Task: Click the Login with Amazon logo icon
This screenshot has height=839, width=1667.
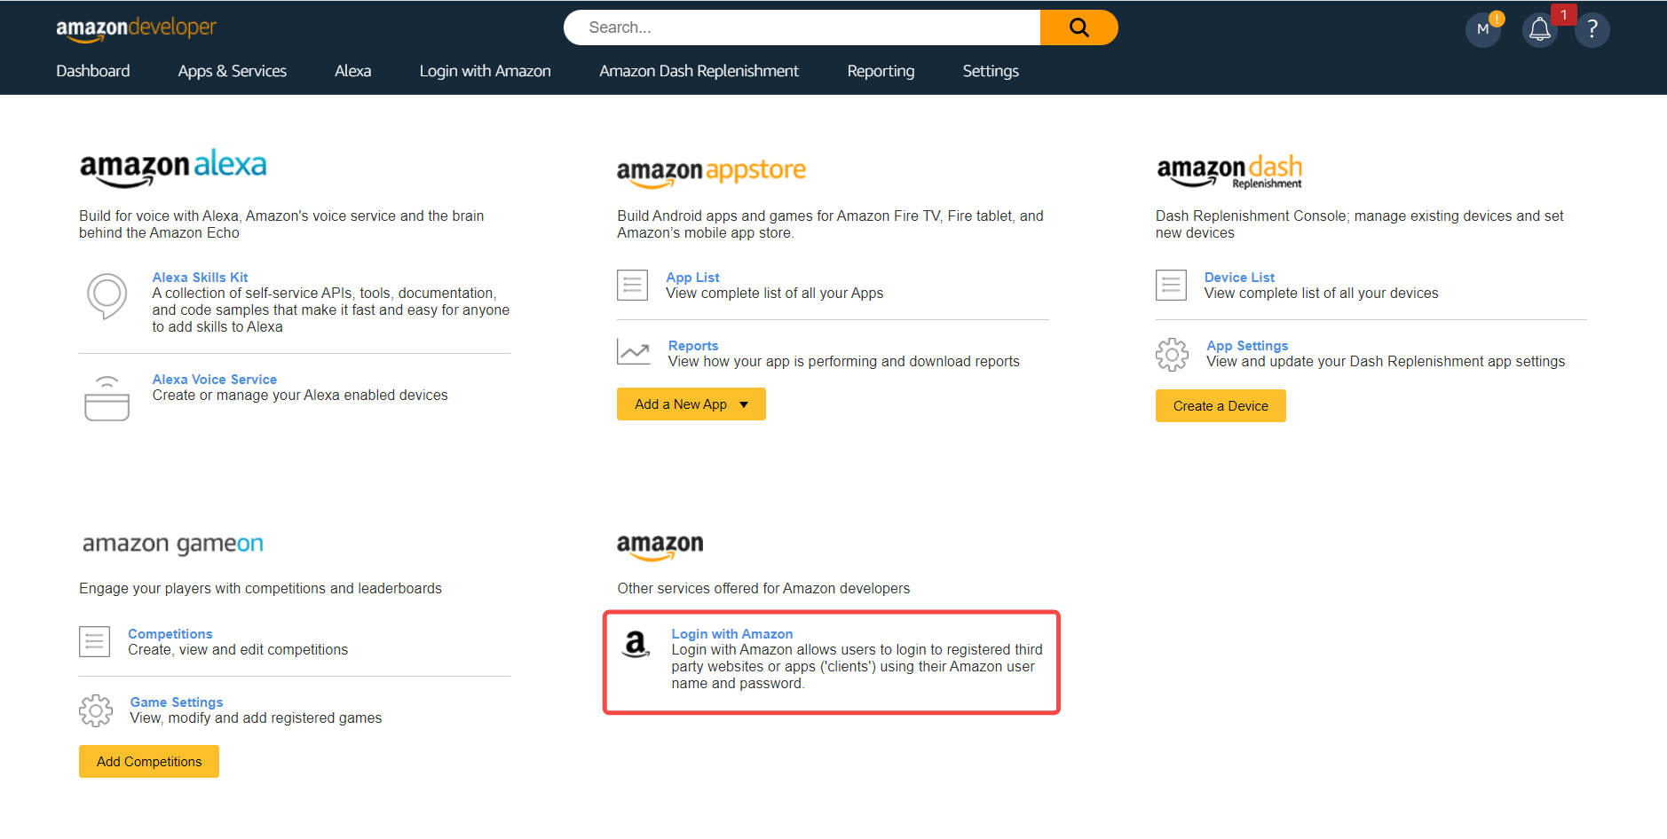Action: [636, 644]
